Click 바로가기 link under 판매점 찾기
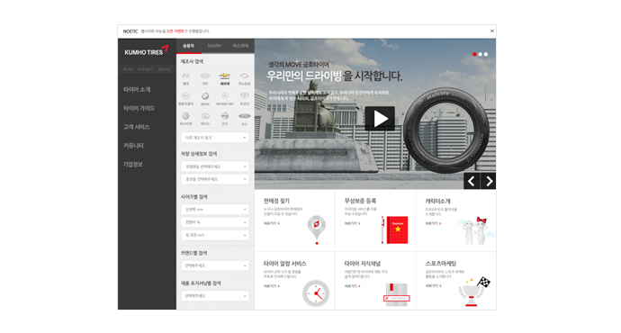Viewport: 621px width, 333px height. [x=272, y=224]
